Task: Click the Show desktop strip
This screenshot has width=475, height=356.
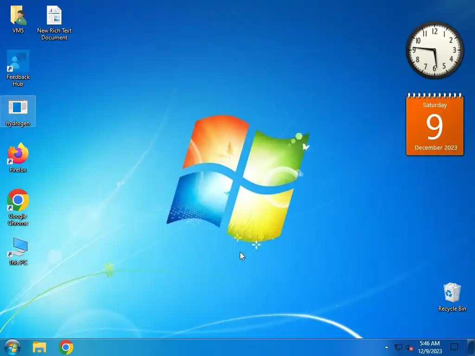Action: point(471,347)
